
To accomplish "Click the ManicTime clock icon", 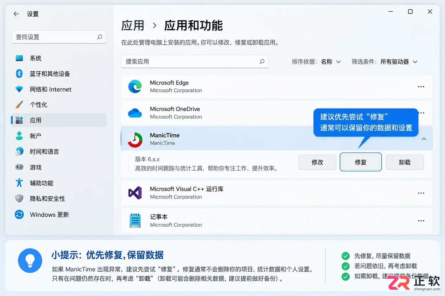I will [135, 140].
